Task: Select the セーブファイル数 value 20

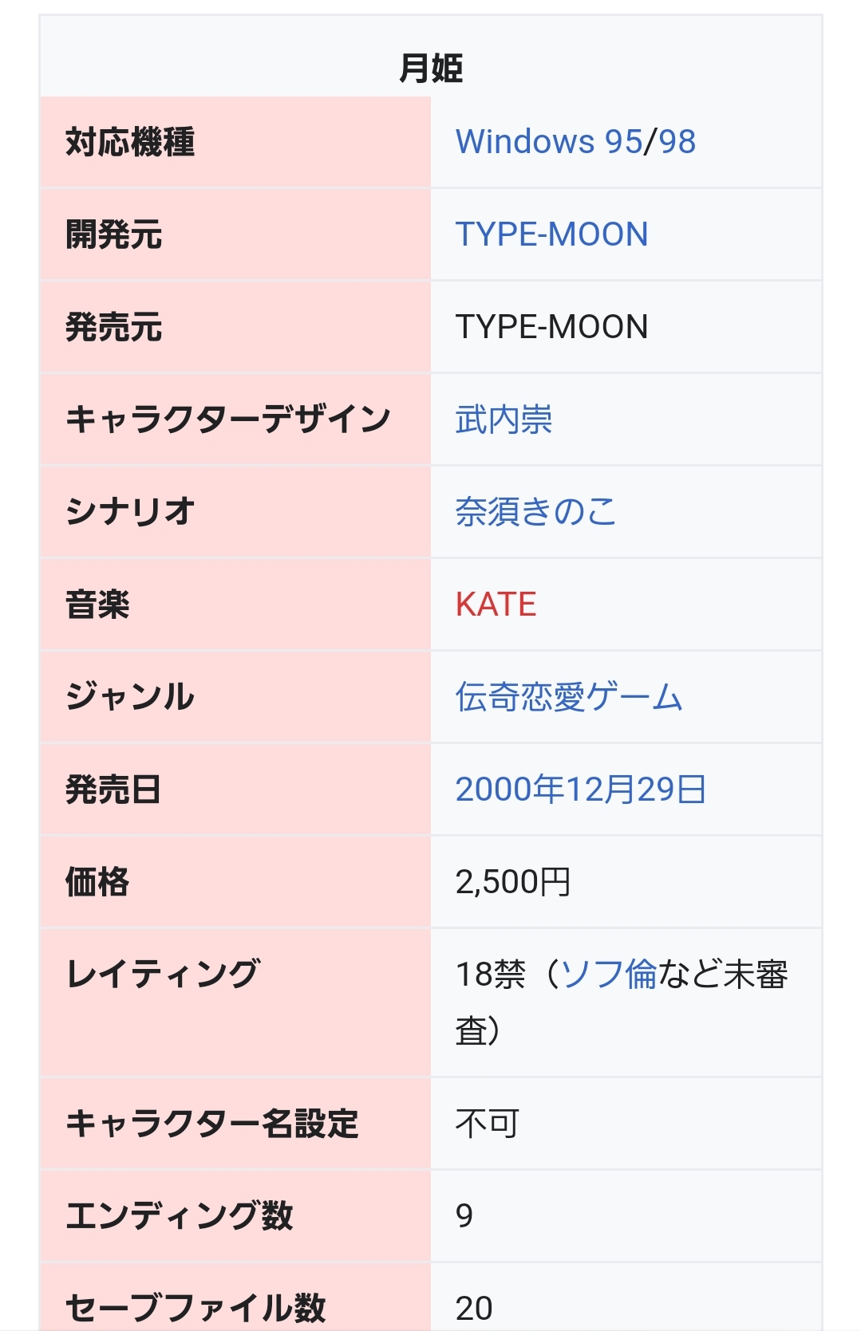Action: pos(474,1309)
